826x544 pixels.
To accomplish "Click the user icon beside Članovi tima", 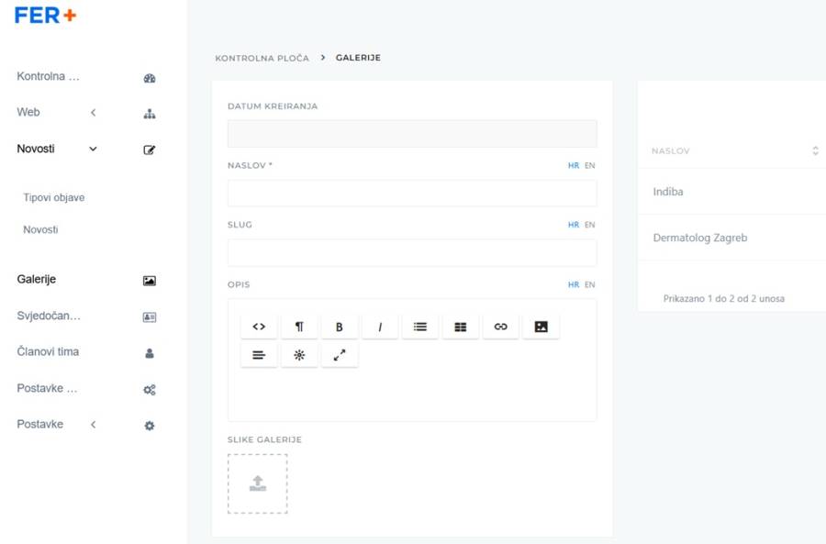I will (x=150, y=353).
